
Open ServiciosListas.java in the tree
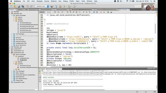25,30
